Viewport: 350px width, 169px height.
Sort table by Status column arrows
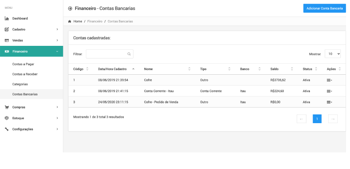point(316,69)
